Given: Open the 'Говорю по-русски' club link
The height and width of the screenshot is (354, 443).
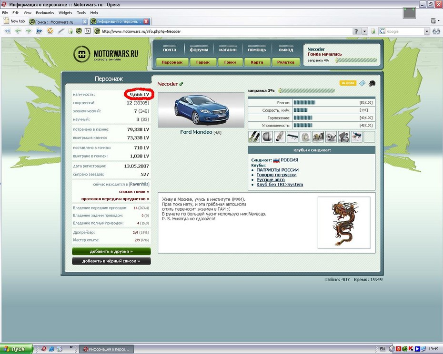Looking at the screenshot, I should (276, 175).
